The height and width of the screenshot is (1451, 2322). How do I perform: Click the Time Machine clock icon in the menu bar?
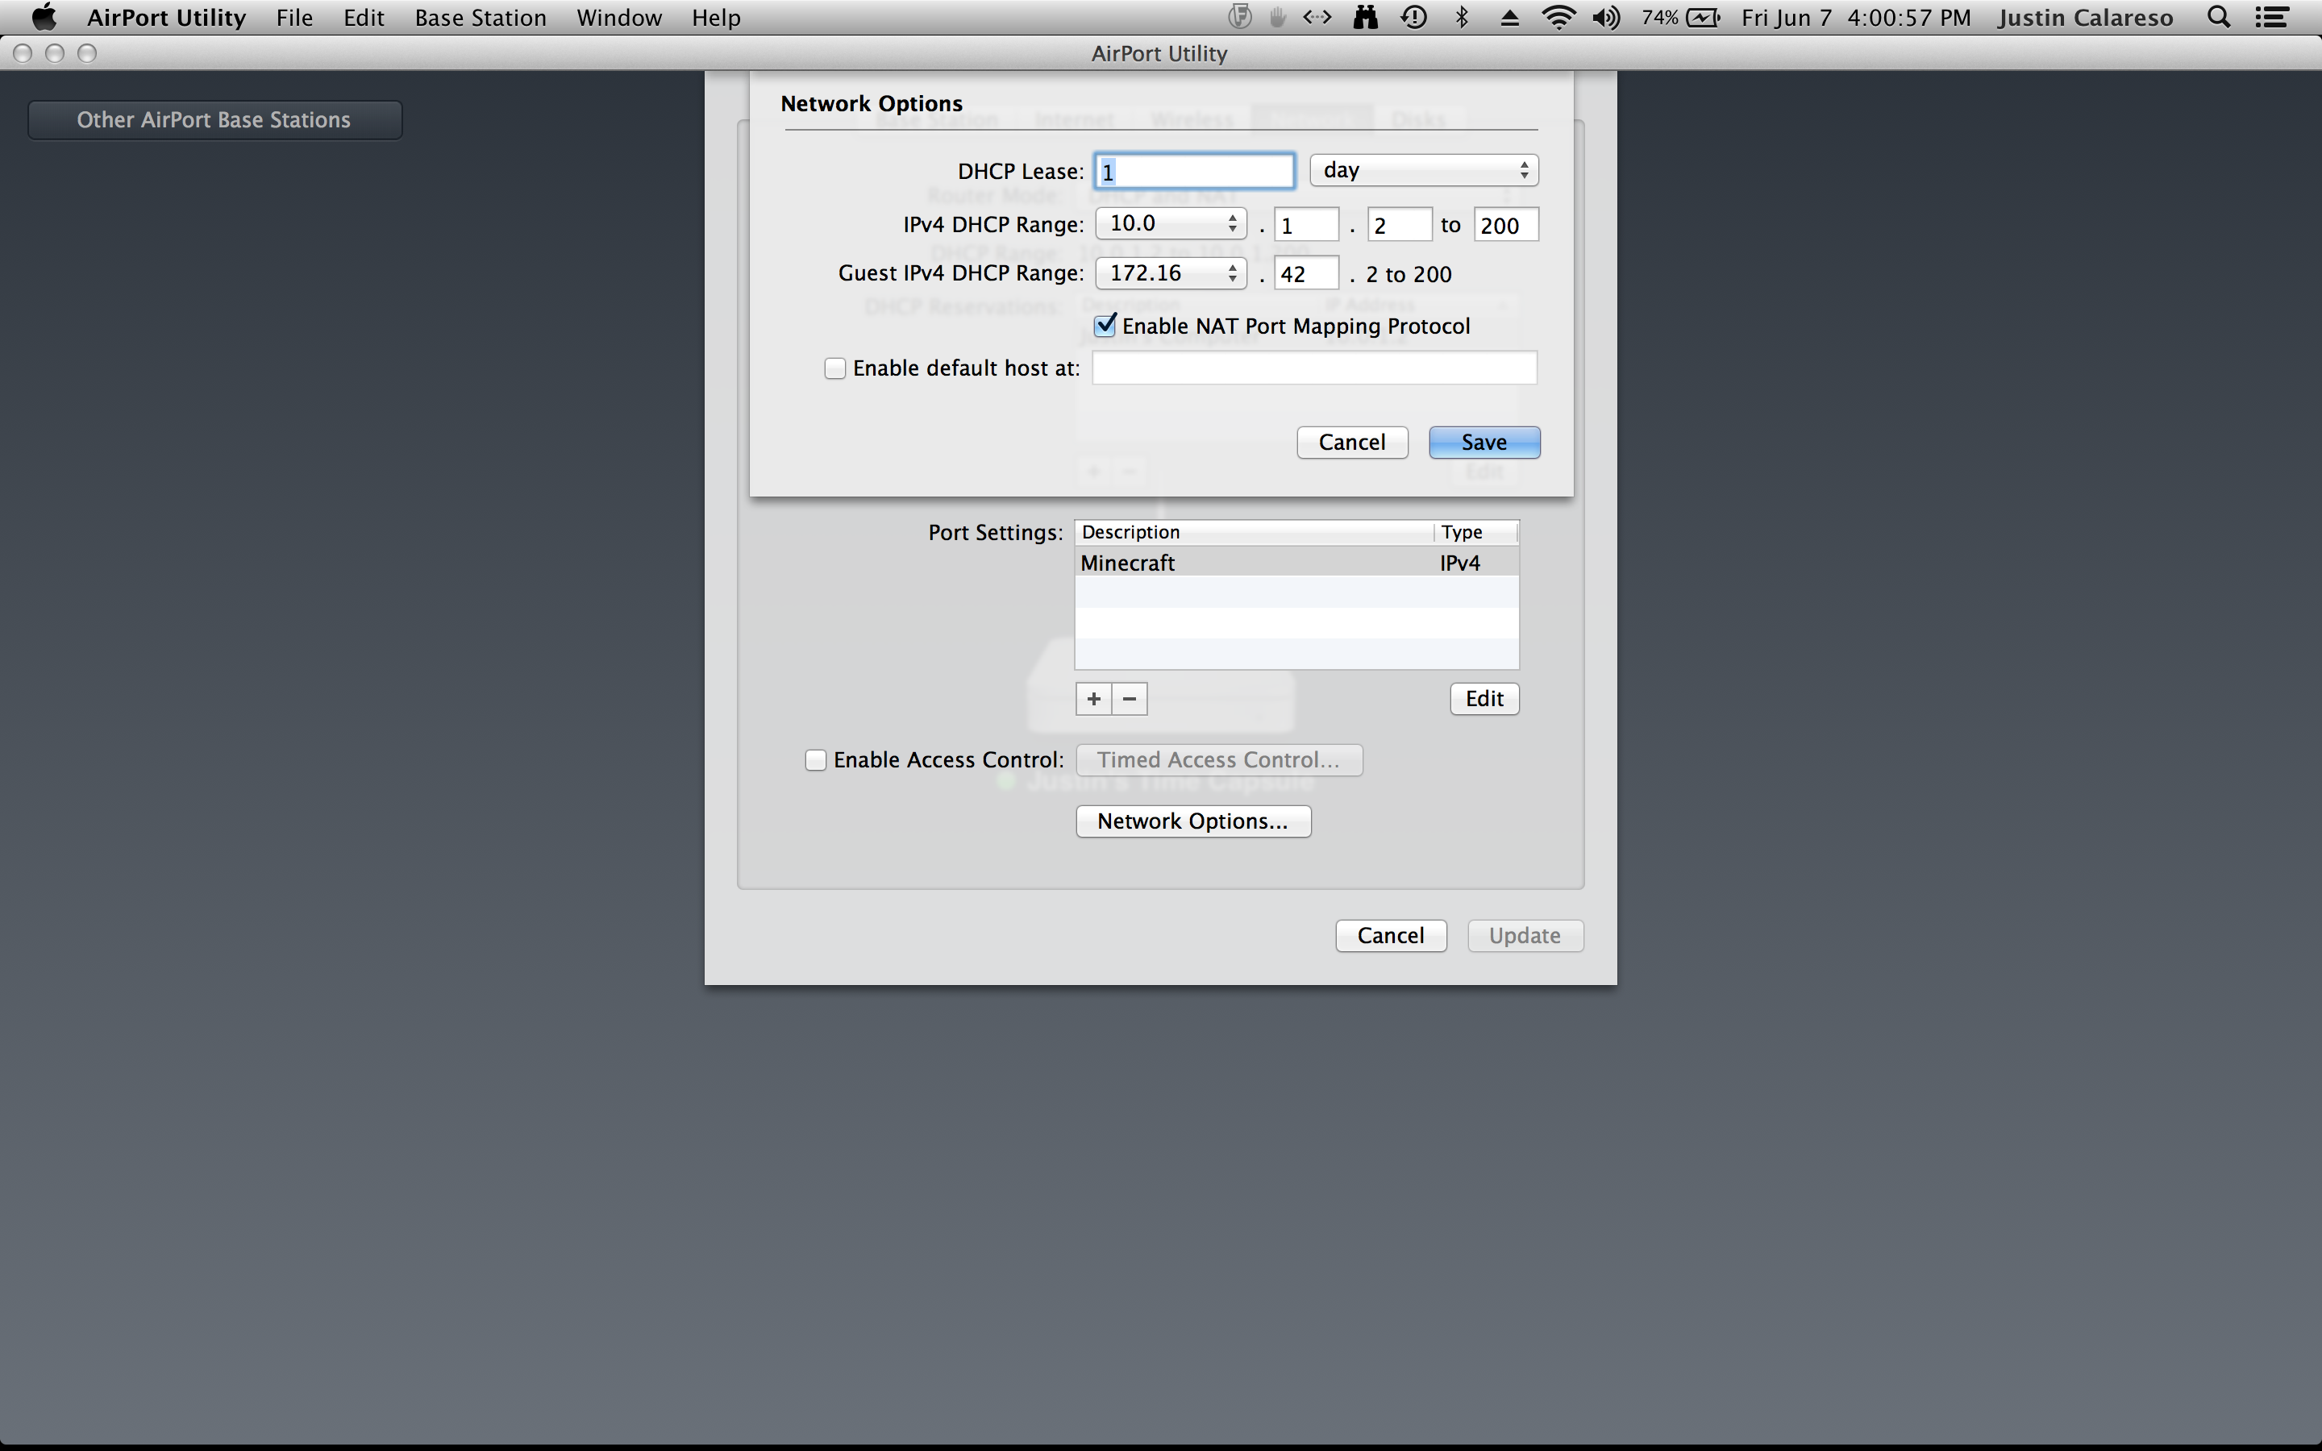pyautogui.click(x=1413, y=17)
